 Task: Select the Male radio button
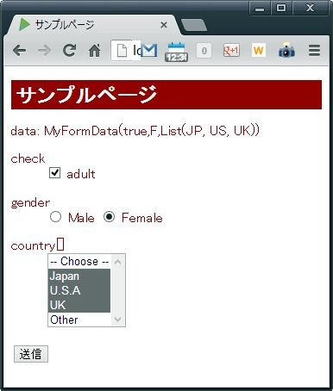(x=55, y=217)
